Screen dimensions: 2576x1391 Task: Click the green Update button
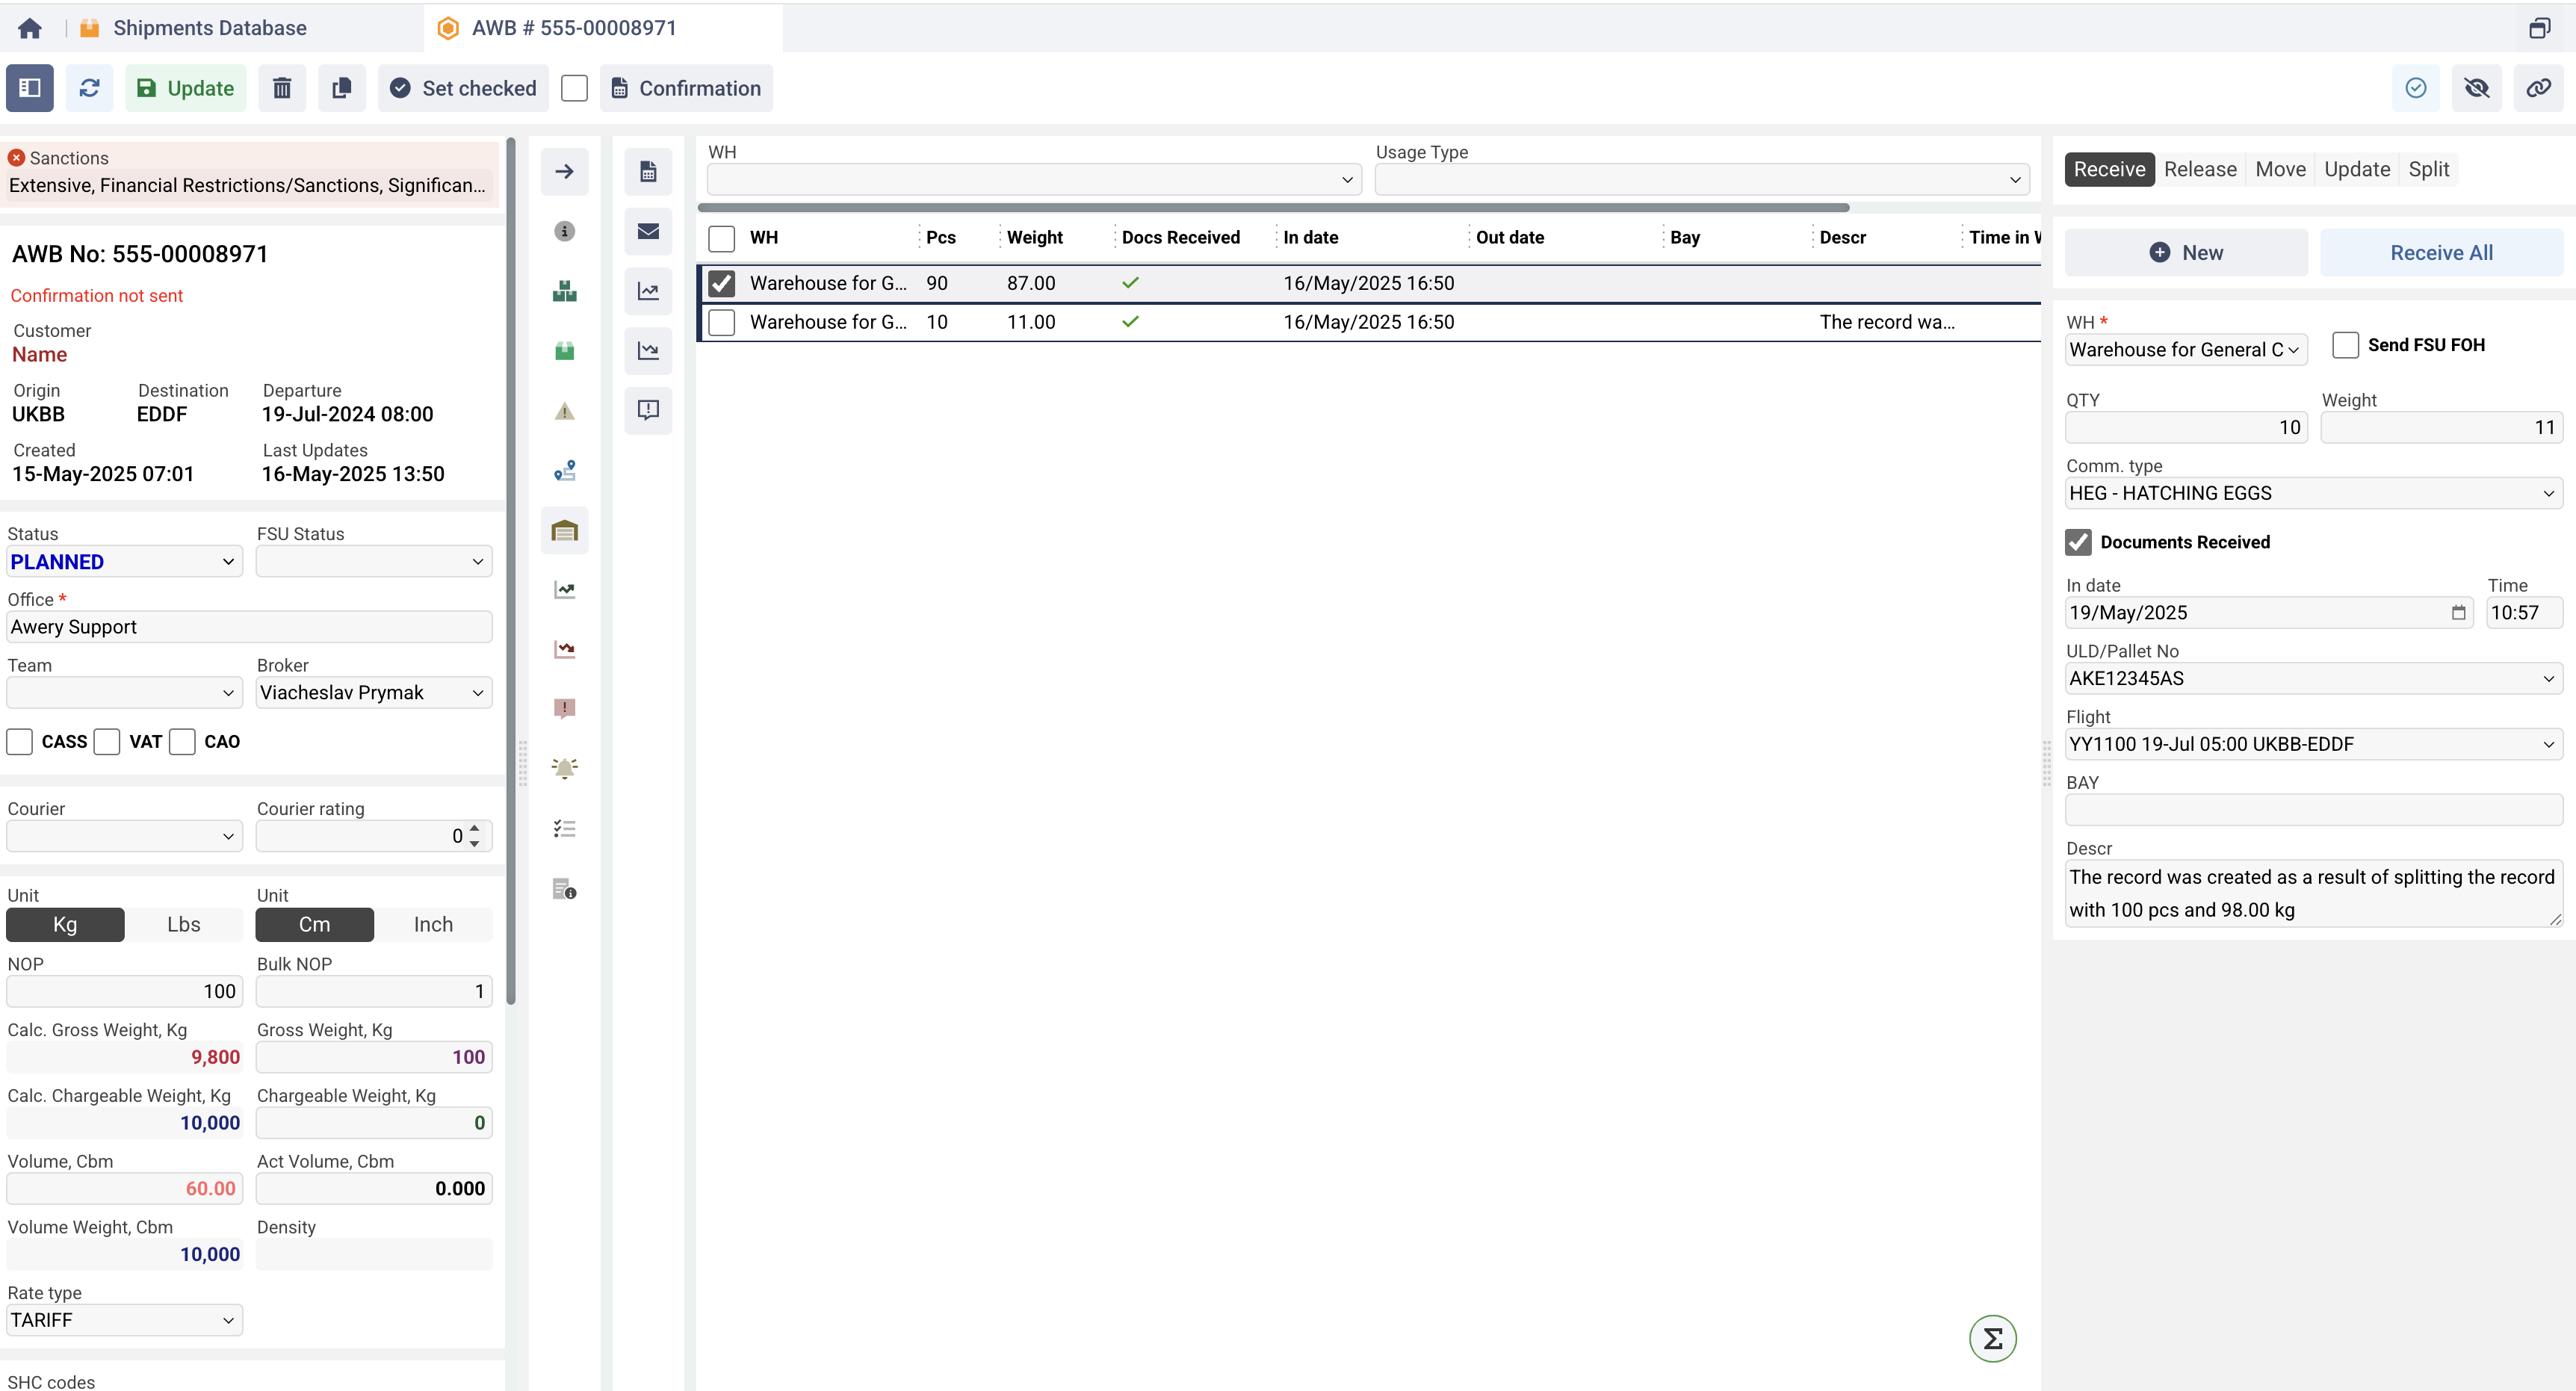(x=185, y=88)
